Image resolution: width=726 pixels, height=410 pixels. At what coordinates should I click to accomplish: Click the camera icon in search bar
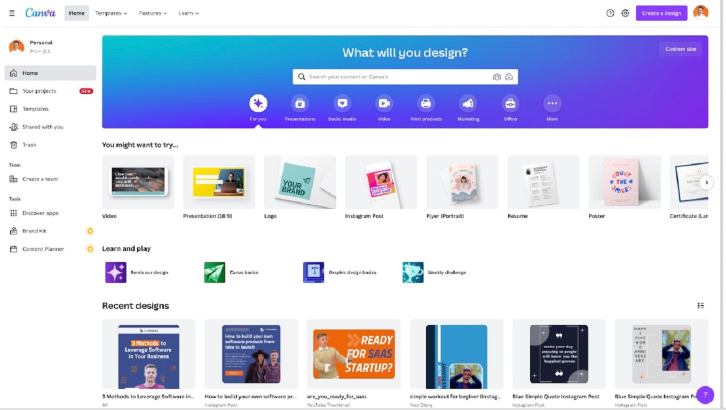click(496, 77)
